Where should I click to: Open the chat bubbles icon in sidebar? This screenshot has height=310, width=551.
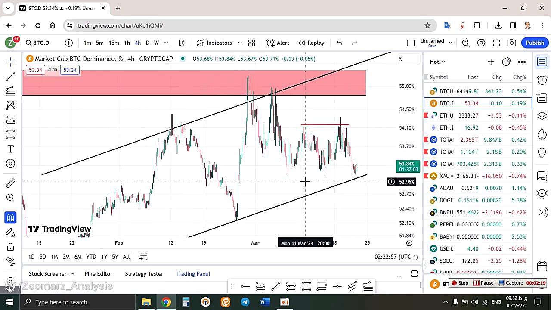coord(542,176)
